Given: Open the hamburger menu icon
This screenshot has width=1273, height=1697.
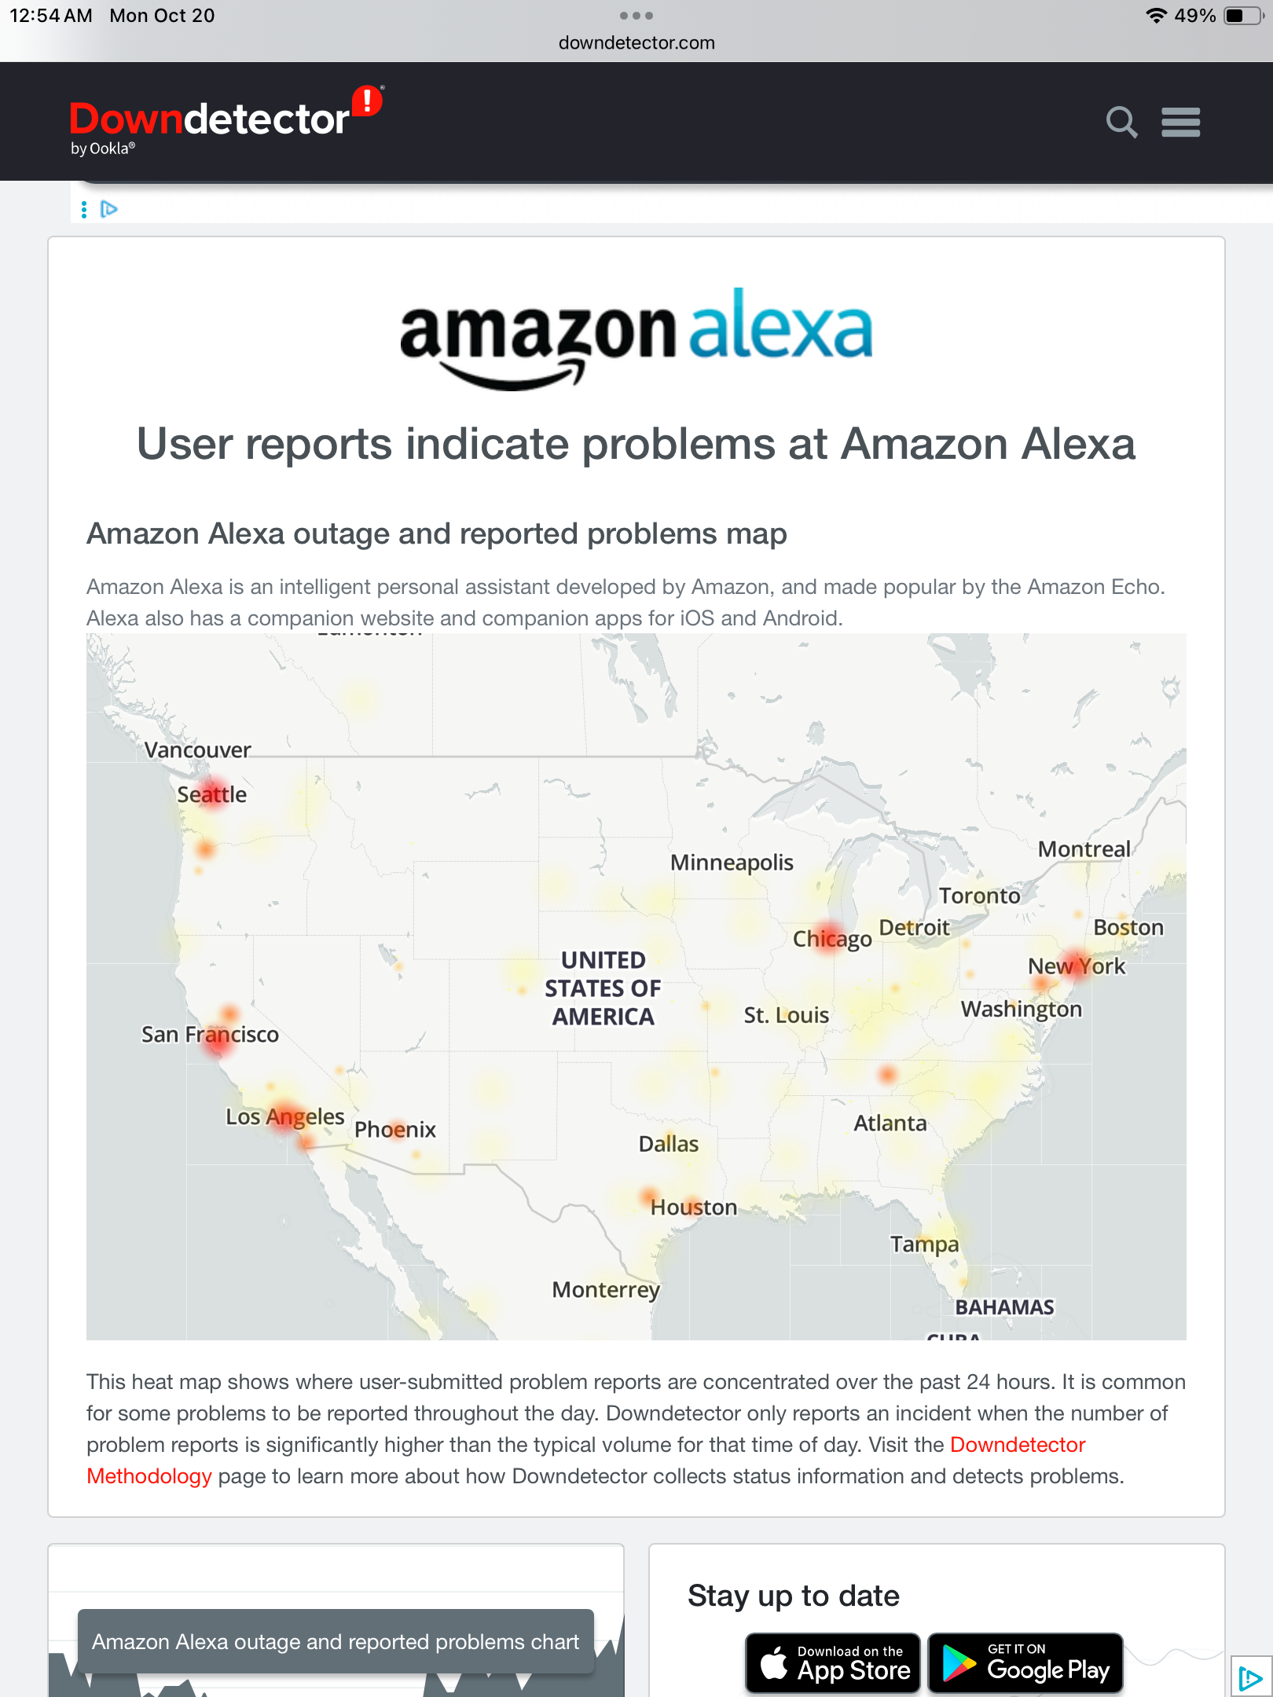Looking at the screenshot, I should point(1181,123).
